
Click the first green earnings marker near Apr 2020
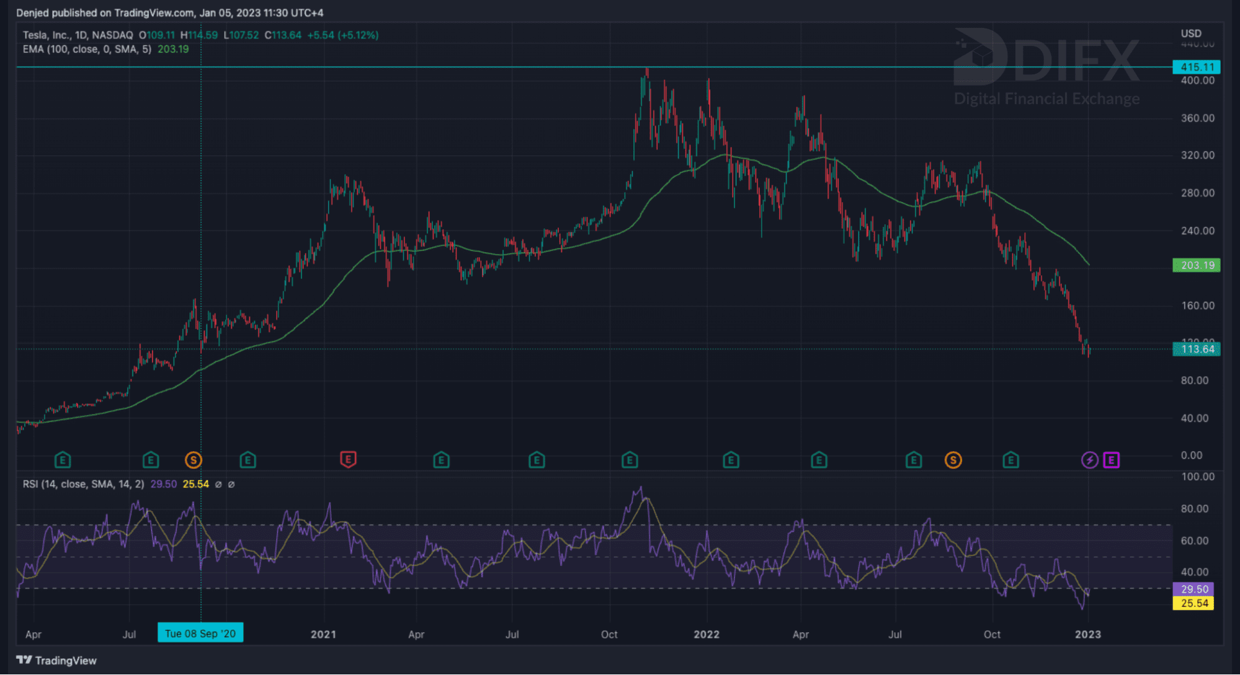point(62,460)
